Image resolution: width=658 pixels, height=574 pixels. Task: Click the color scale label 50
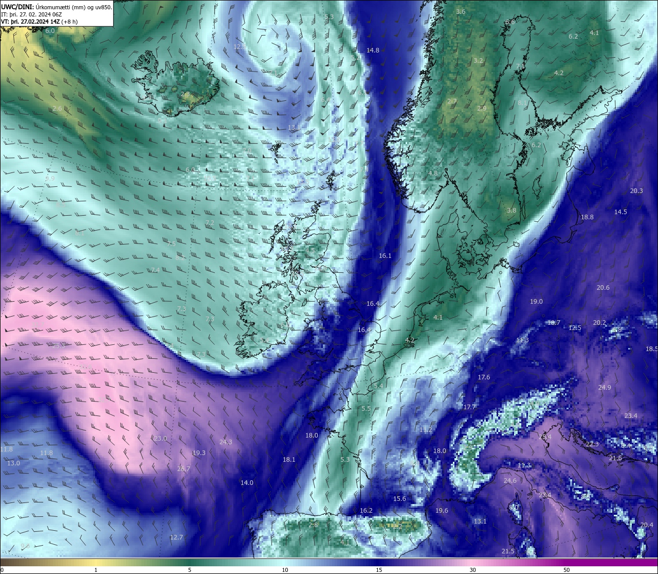point(566,570)
